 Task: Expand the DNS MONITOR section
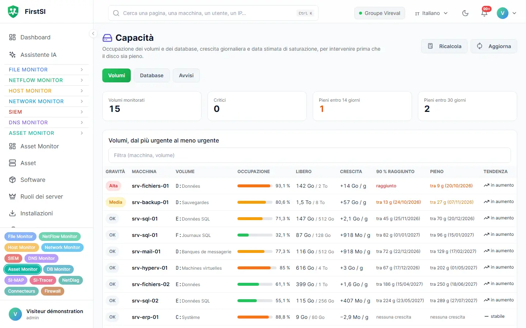pyautogui.click(x=46, y=122)
